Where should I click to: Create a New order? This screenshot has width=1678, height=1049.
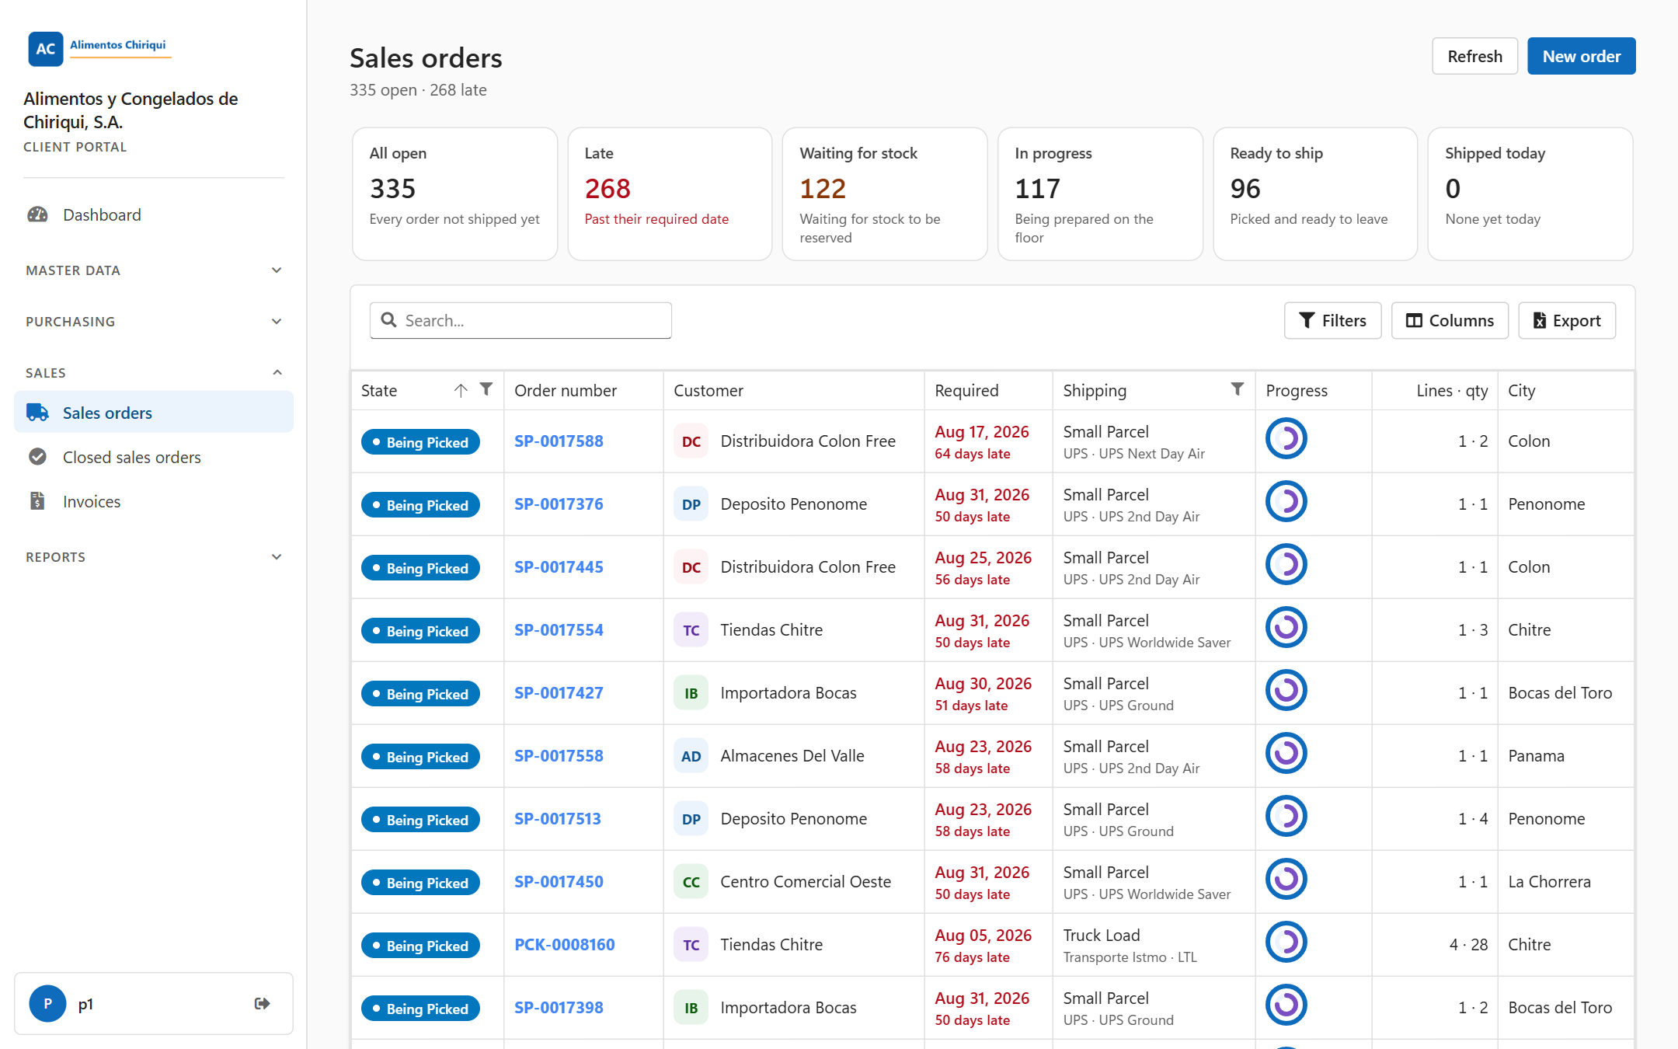click(x=1581, y=56)
